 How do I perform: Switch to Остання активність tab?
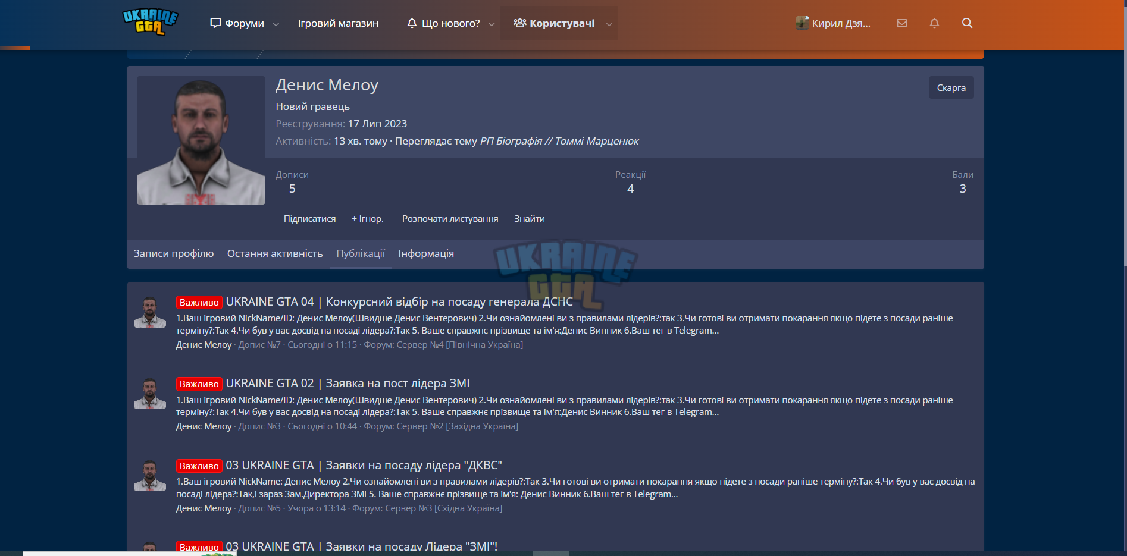[x=275, y=253]
